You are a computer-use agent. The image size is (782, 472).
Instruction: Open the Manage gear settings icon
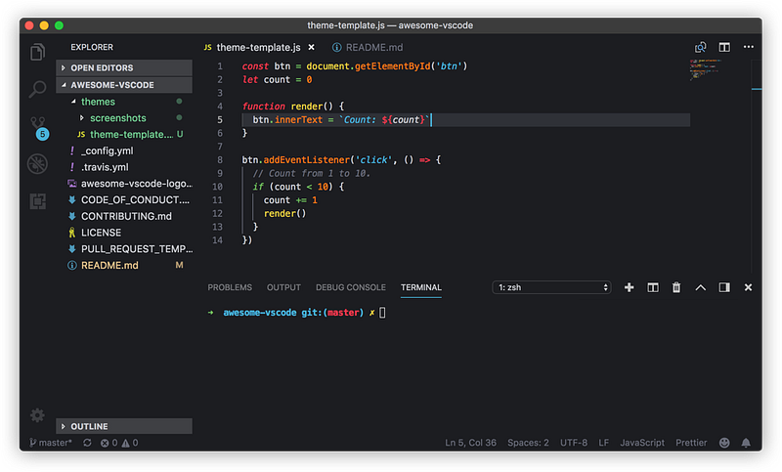[x=37, y=415]
